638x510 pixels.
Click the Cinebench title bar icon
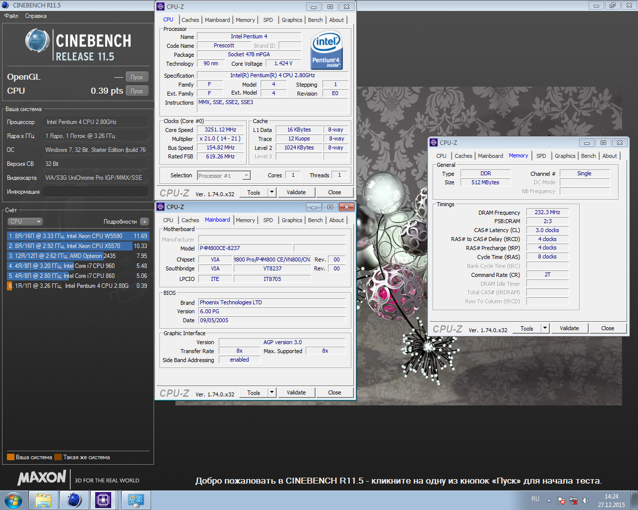click(x=5, y=5)
